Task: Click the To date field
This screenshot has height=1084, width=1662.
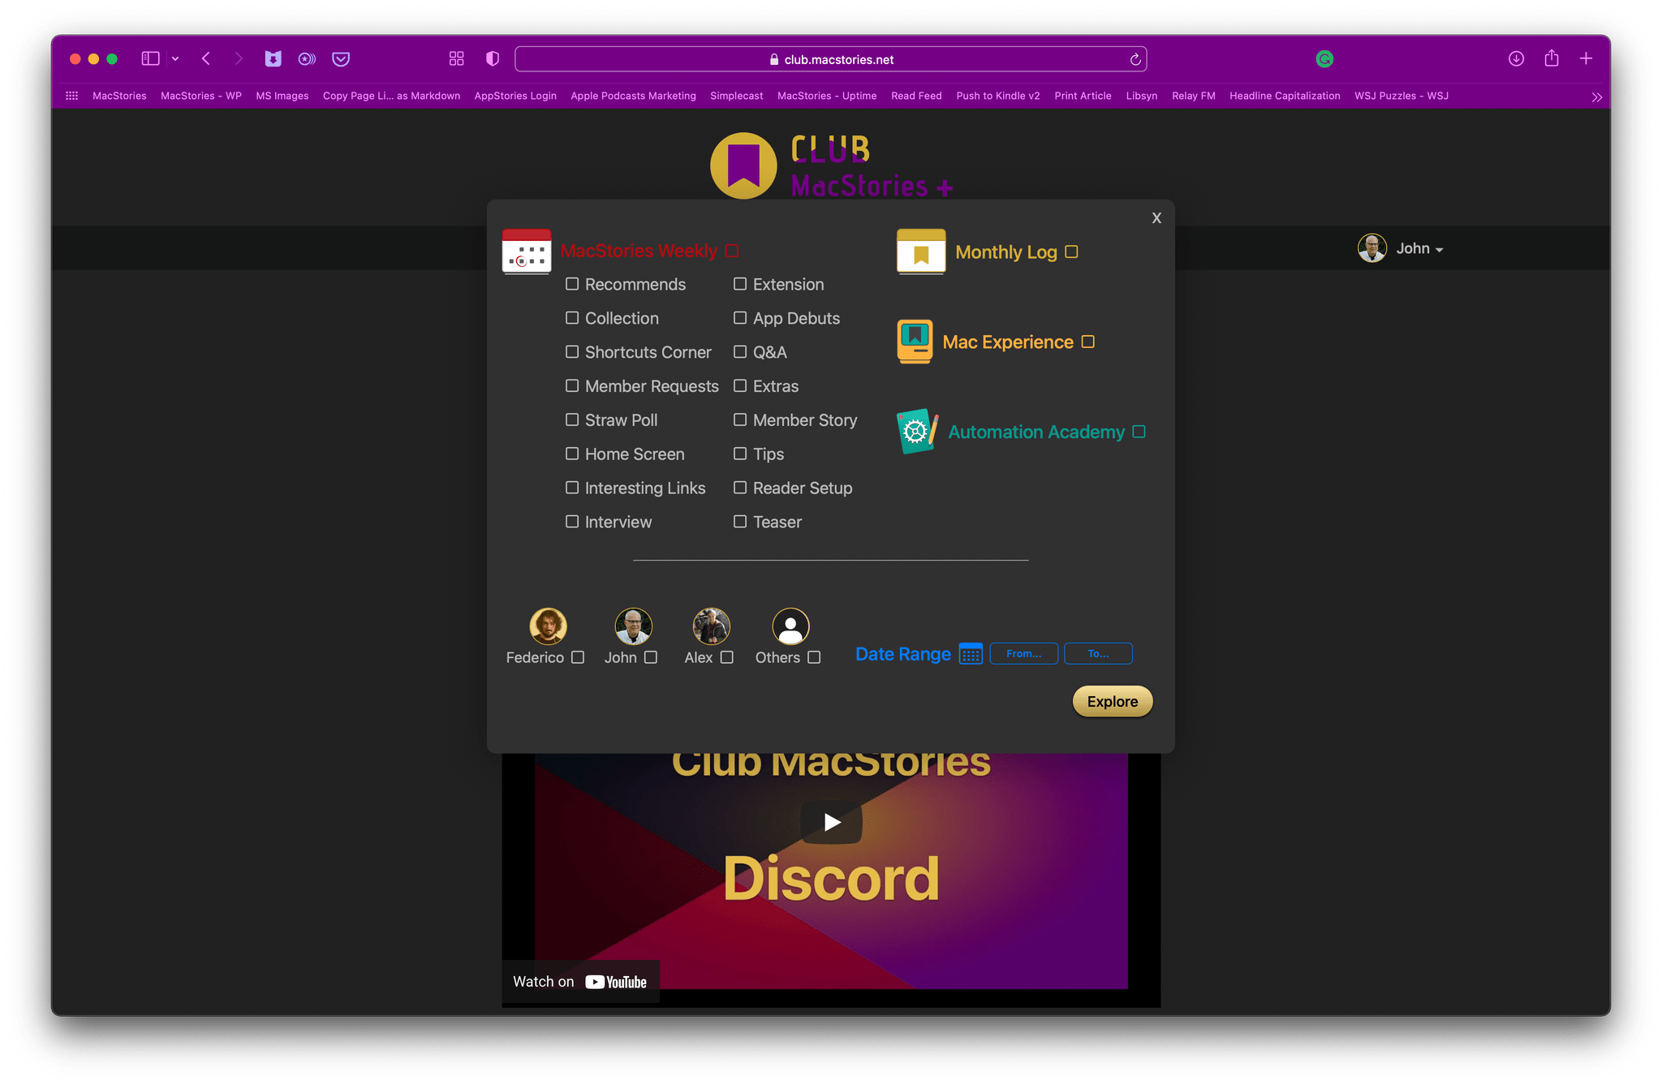Action: coord(1098,654)
